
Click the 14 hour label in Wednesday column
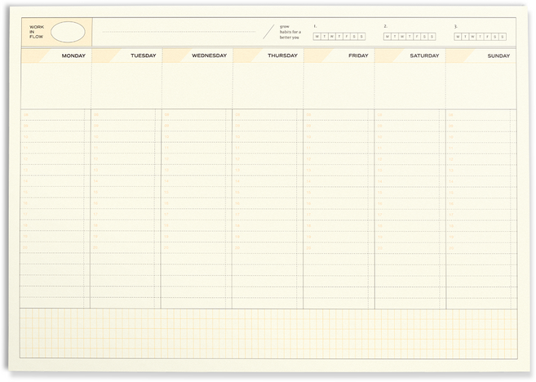click(166, 181)
